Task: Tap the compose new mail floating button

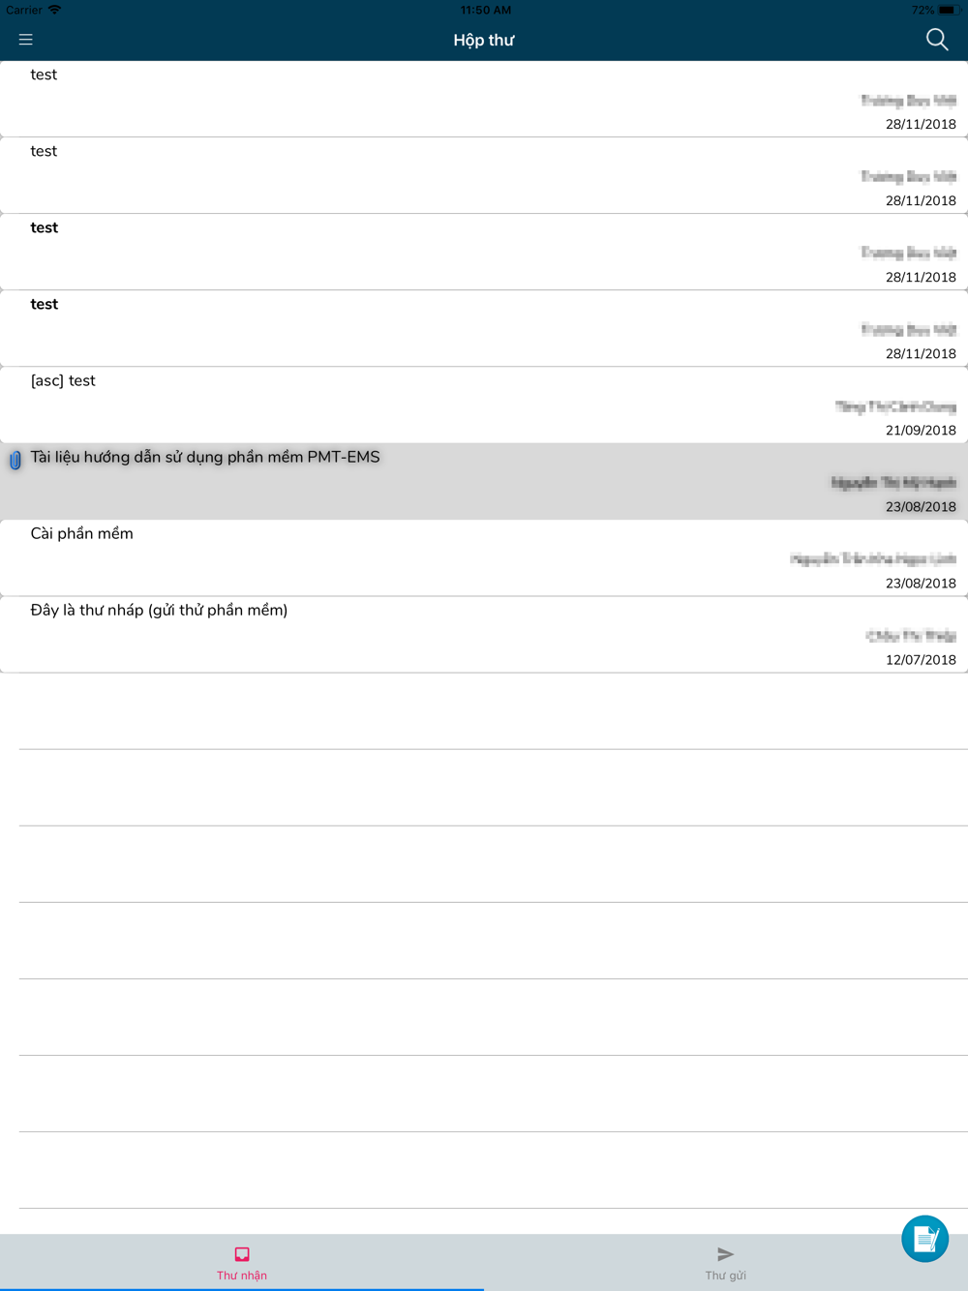Action: click(925, 1239)
